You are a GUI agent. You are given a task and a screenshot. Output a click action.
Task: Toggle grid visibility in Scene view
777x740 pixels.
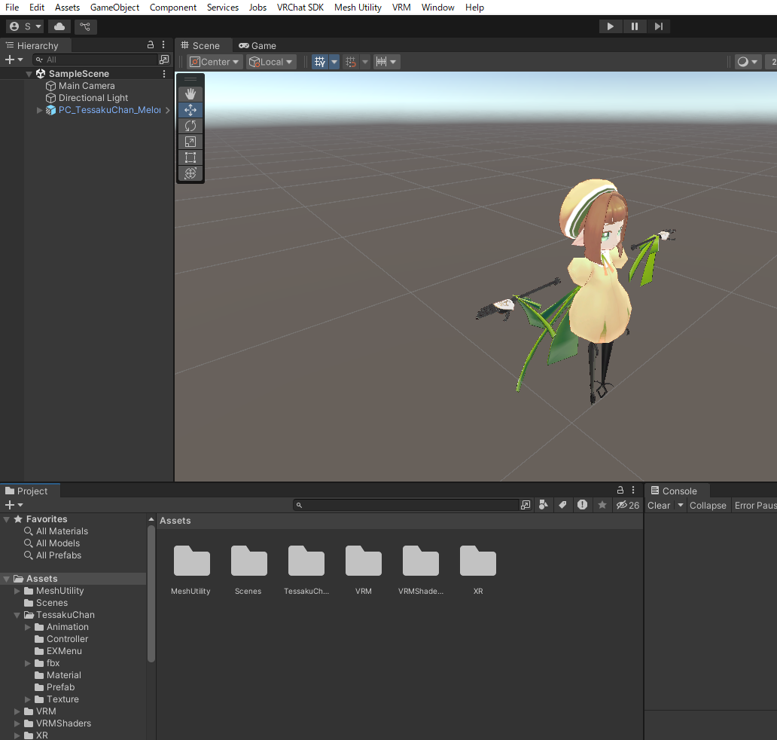320,61
